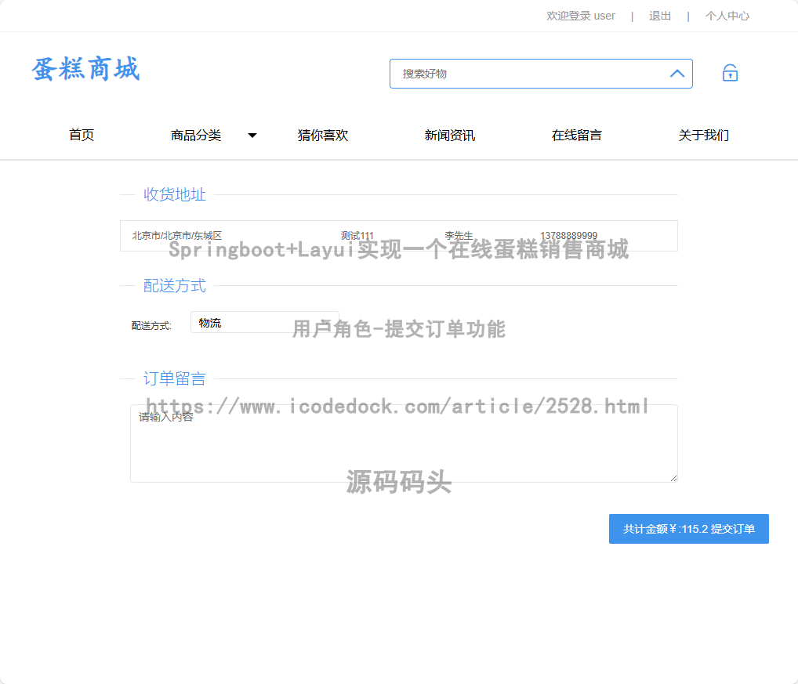Click recipient name 李先生
The width and height of the screenshot is (798, 684).
coord(459,236)
